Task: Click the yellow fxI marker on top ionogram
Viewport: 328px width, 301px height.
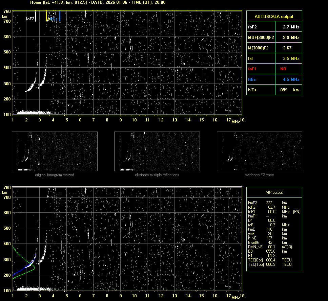Action: (x=46, y=16)
